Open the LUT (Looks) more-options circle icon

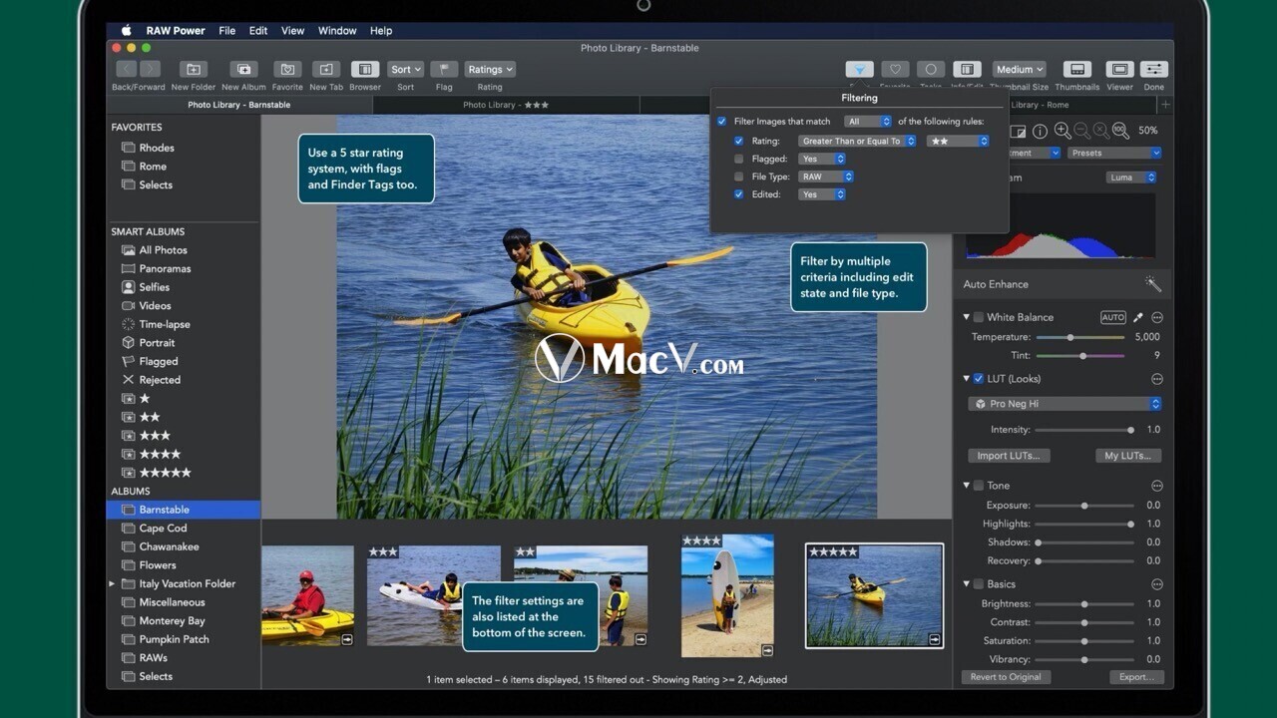coord(1157,379)
